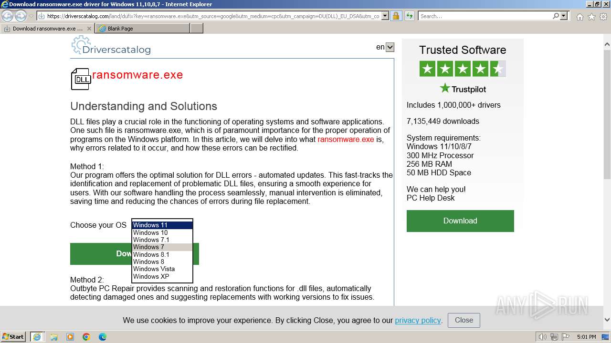The width and height of the screenshot is (611, 343).
Task: Click the ransomware.exe page heading
Action: click(137, 75)
